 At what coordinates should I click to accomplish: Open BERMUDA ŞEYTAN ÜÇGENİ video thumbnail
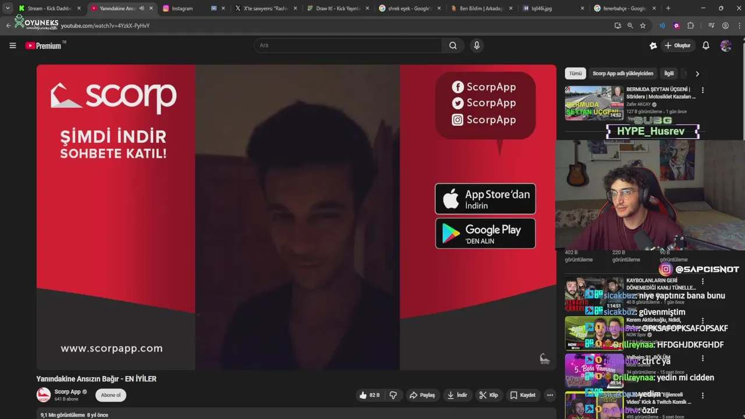point(594,103)
